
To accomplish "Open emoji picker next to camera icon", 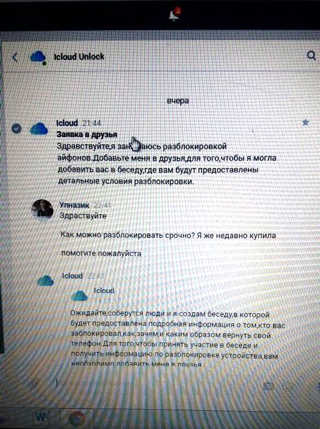I will coord(288,387).
